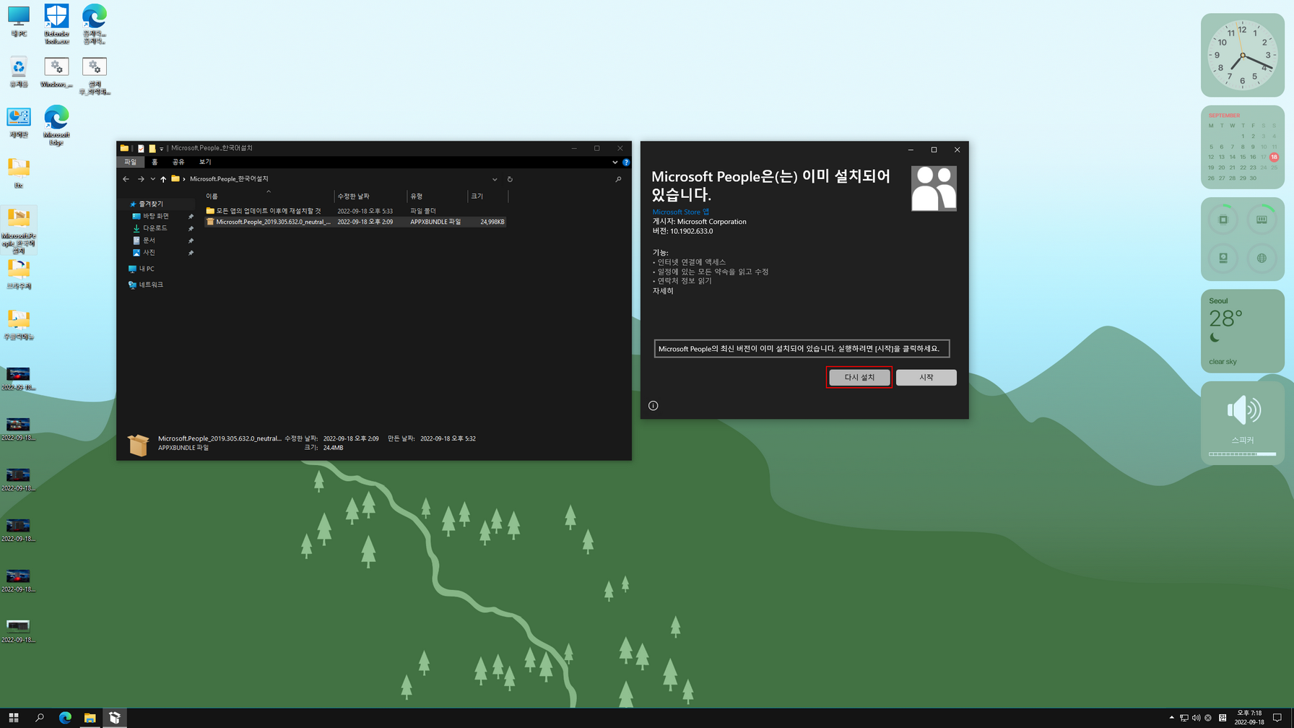This screenshot has height=728, width=1294.
Task: Launch Microsoft Edge from the desktop shortcut
Action: click(x=56, y=125)
